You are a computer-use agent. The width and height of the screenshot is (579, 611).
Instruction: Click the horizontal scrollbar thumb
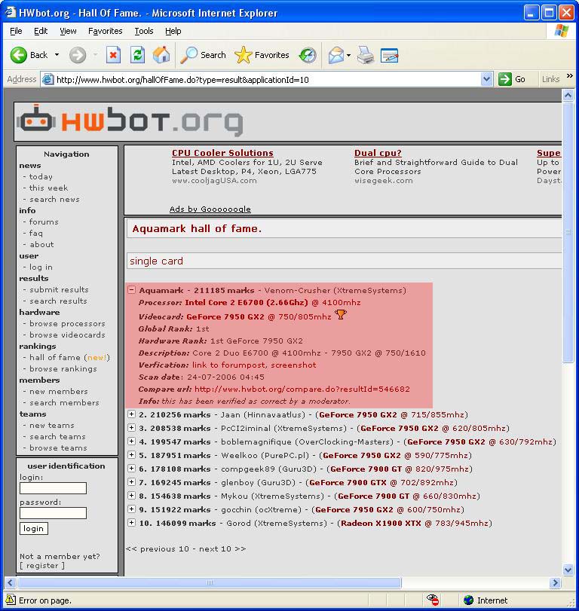pyautogui.click(x=210, y=583)
